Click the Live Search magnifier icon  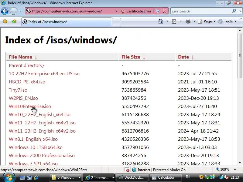pos(234,11)
